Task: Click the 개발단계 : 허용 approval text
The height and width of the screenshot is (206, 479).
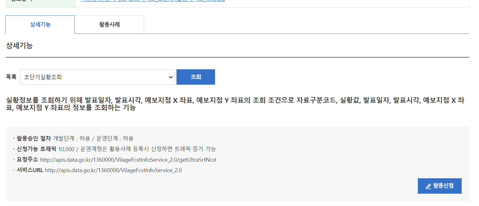Action: 71,139
